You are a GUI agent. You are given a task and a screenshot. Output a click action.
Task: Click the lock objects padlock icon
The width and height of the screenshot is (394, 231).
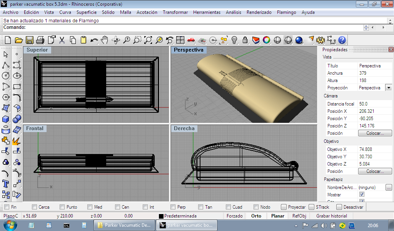245,40
